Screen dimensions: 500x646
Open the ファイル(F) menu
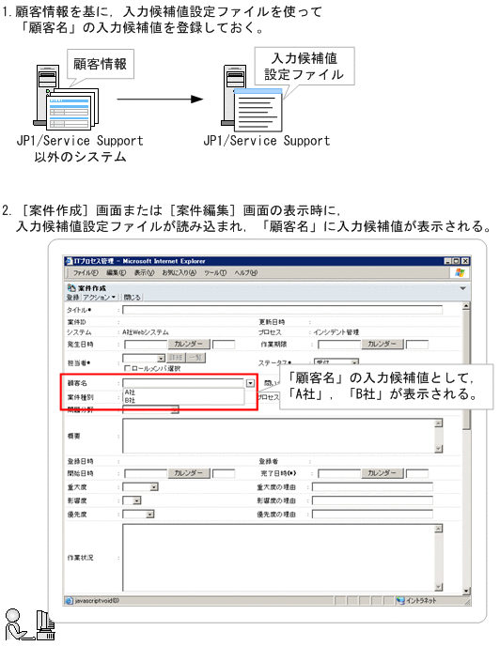(x=86, y=272)
